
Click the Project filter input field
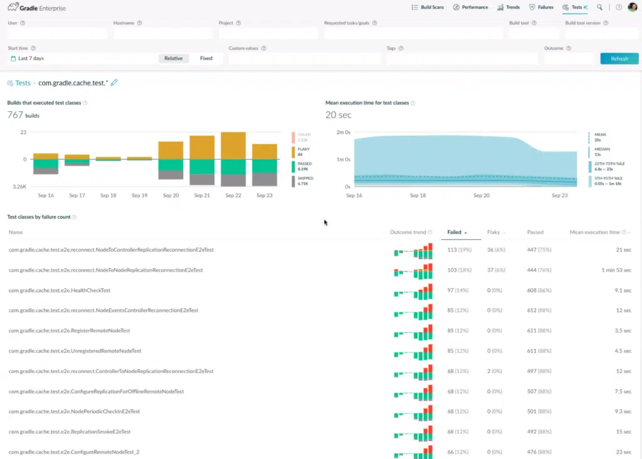click(x=269, y=34)
